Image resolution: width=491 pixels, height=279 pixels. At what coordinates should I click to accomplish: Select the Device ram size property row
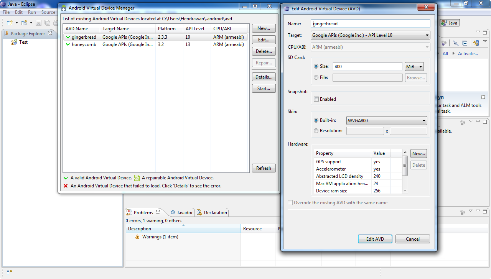(x=358, y=191)
